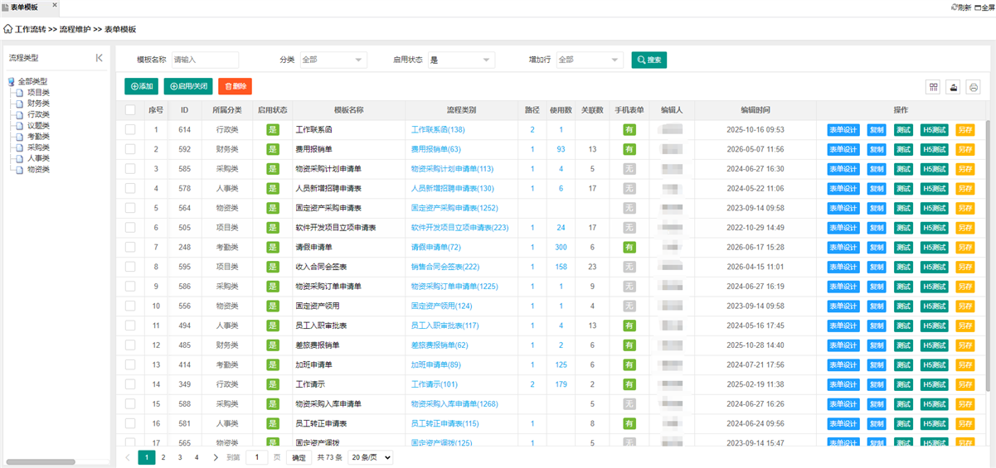Click the 全屏 fullscreen icon

[x=978, y=7]
